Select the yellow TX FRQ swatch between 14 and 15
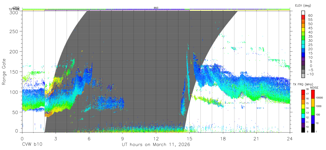This screenshot has width=326, height=150. point(303,106)
